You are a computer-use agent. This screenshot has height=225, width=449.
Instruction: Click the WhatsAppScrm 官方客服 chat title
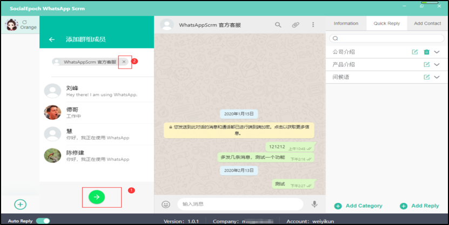(x=210, y=25)
